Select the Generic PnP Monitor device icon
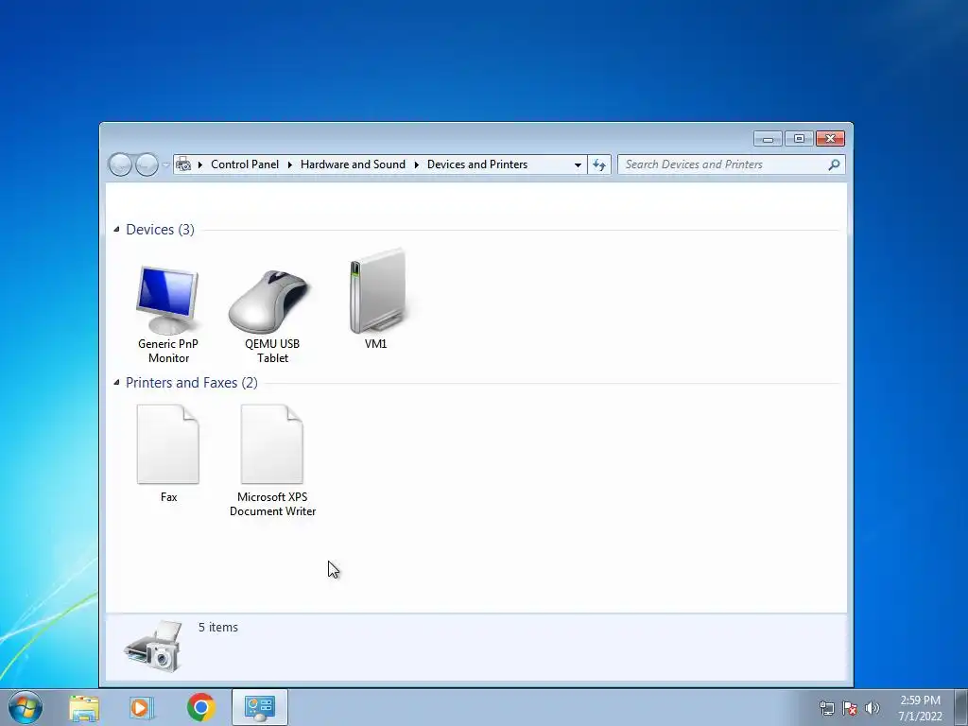968x726 pixels. coord(167,300)
